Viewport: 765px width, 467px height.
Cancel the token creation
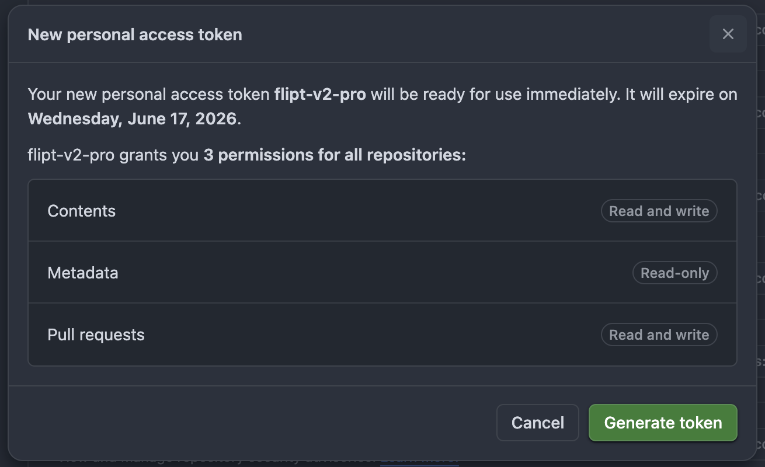(x=537, y=423)
